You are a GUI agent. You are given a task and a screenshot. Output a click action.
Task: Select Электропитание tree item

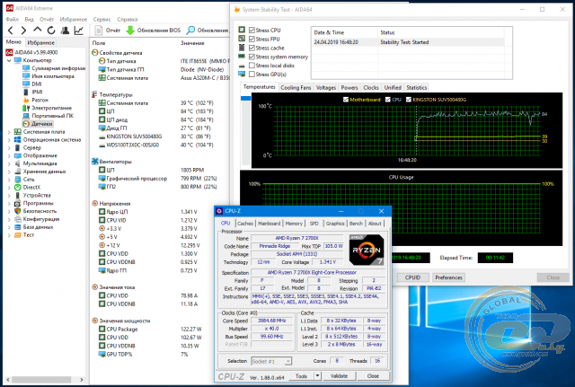click(51, 108)
